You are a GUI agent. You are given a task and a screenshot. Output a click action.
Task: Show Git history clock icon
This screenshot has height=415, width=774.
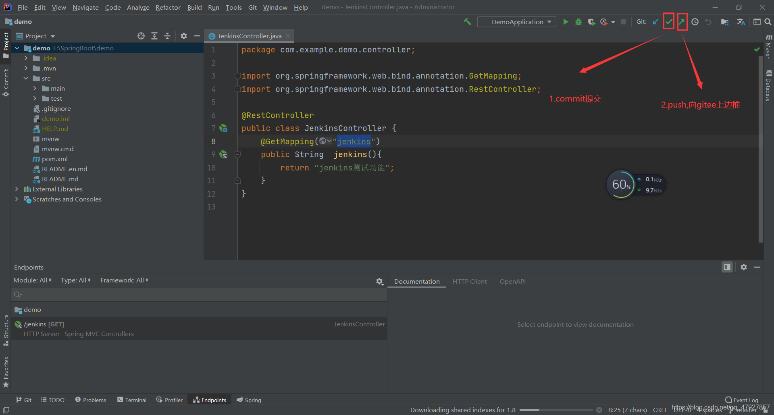click(695, 22)
